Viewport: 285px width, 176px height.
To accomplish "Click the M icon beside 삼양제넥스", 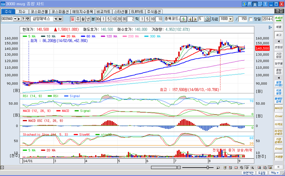I will click(60, 19).
